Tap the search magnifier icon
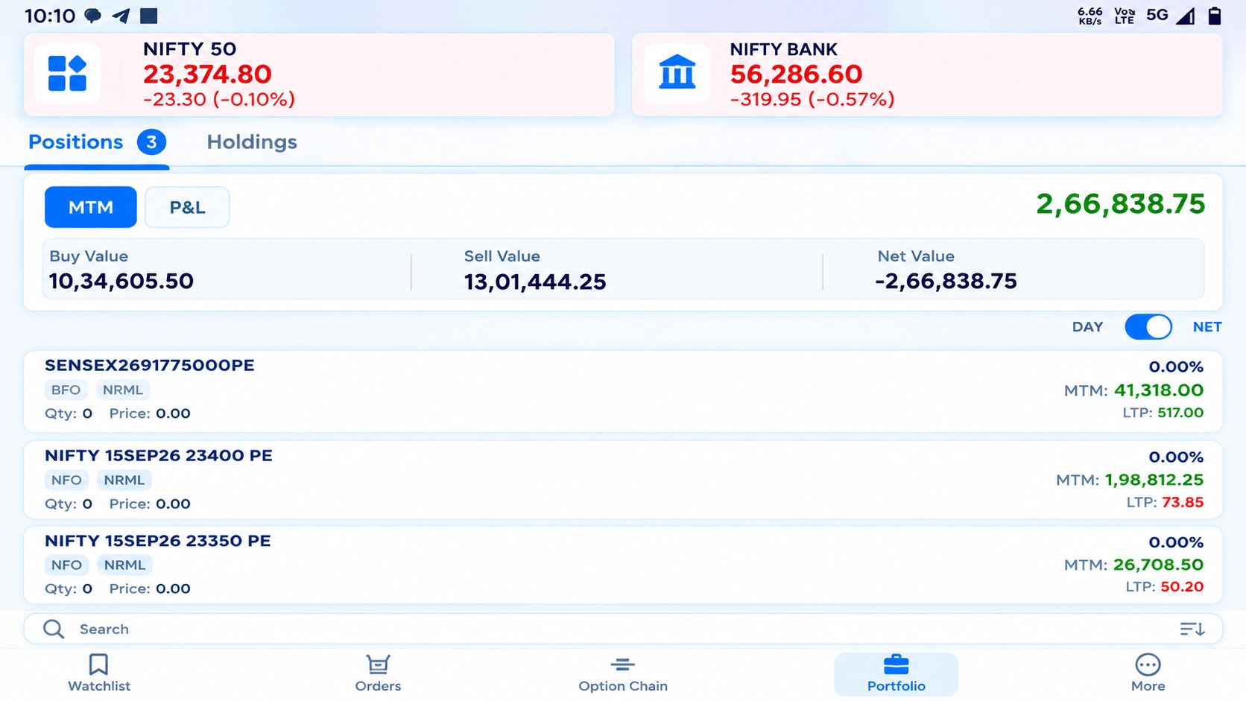1246x701 pixels. point(54,629)
